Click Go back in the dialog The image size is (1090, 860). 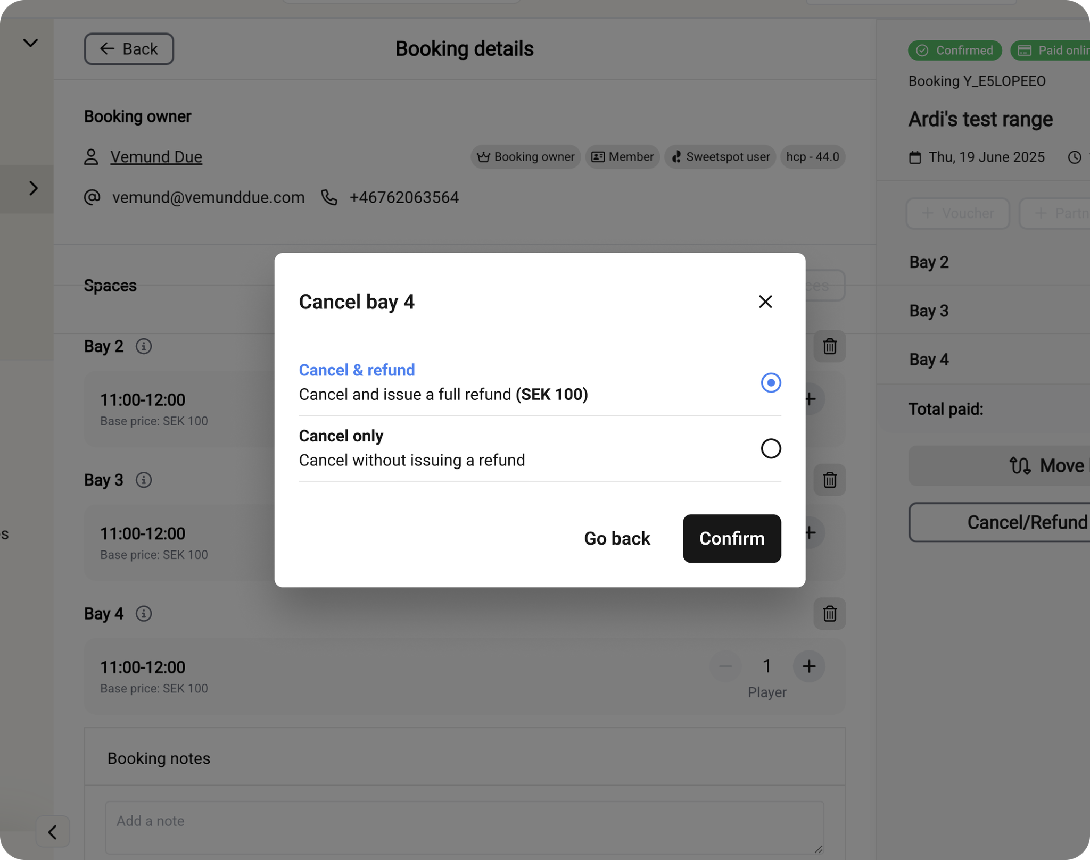coord(616,538)
